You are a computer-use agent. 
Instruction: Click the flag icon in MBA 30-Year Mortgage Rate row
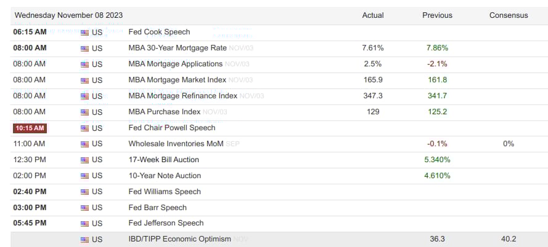tap(84, 48)
